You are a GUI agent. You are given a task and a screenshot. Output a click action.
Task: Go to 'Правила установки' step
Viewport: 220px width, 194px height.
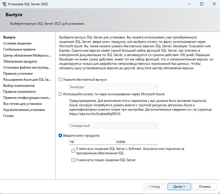[x=18, y=74]
